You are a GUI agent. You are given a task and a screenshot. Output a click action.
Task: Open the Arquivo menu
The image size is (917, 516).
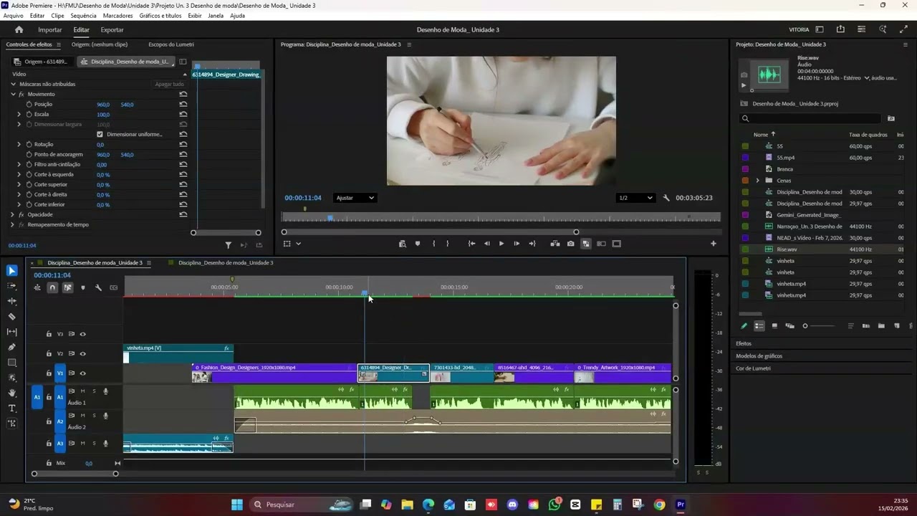click(14, 15)
